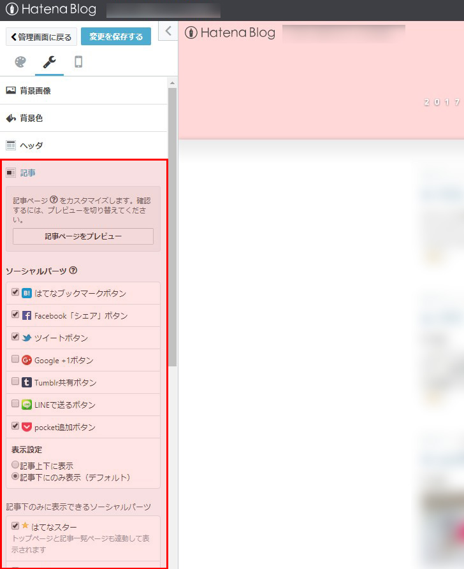Click 記事ページをプレビュー button

[83, 236]
